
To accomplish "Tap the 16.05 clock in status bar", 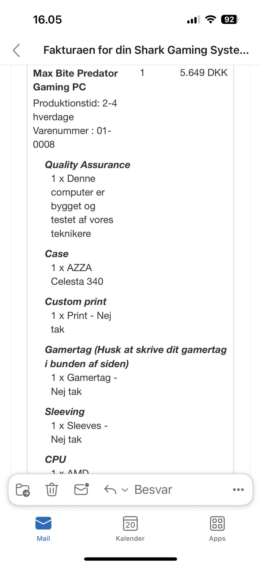I will [47, 20].
